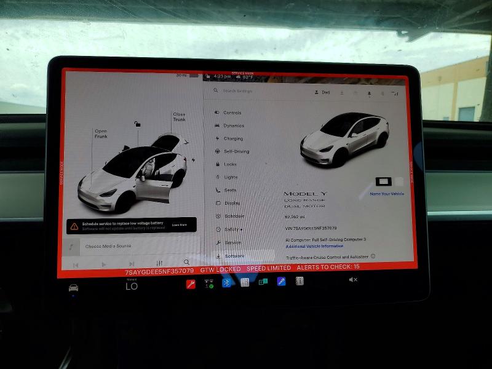
Task: Open the red wrench service app
Action: point(191,284)
